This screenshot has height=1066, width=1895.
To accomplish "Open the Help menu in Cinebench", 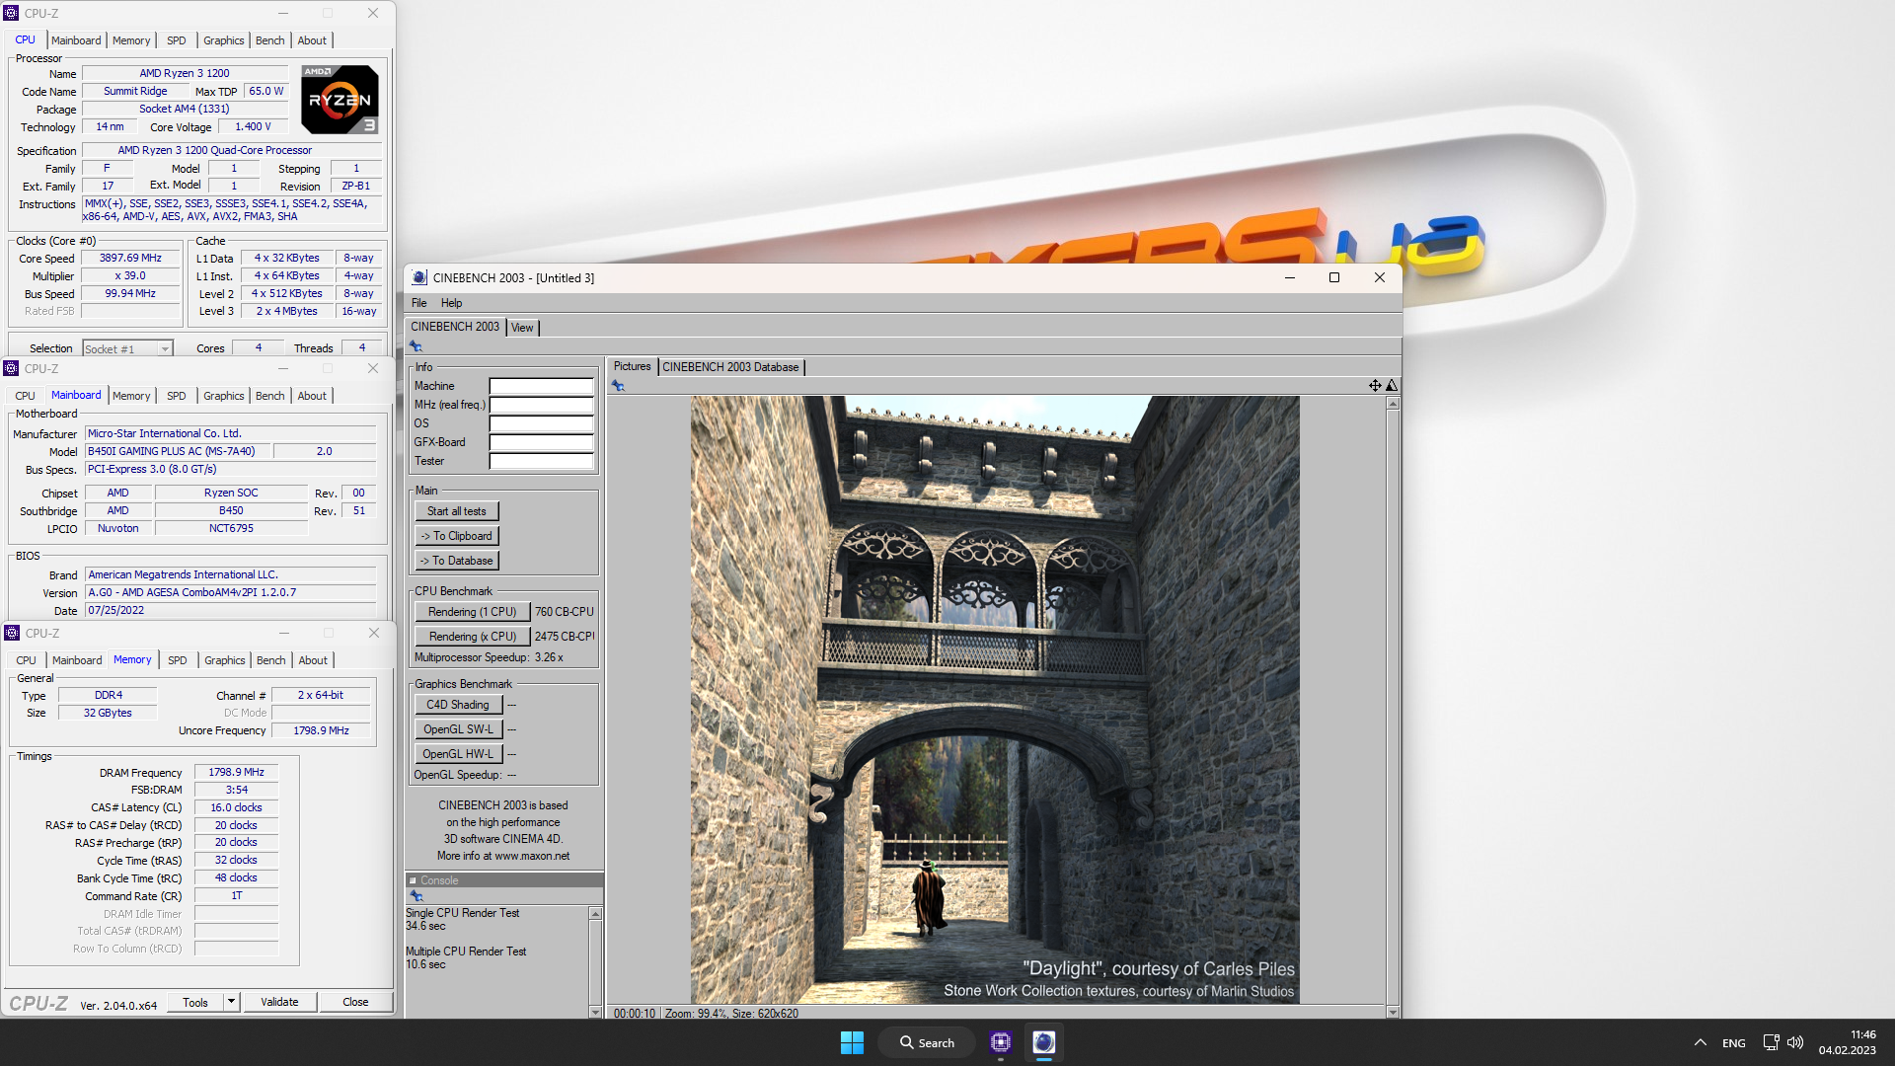I will click(x=451, y=303).
